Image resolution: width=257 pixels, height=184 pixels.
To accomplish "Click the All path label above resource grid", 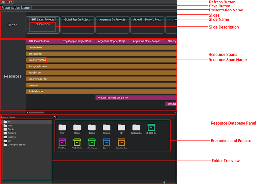I will 55,117.
